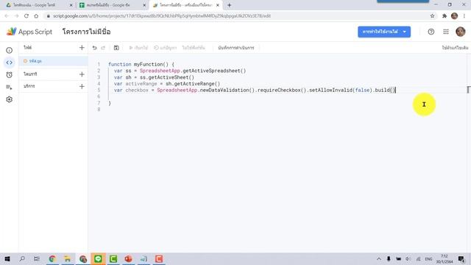
Task: Open the Extensions puzzle icon
Action: point(445,16)
